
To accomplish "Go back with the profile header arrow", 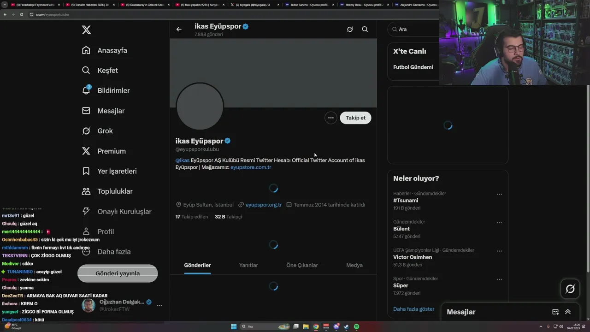I will [x=179, y=29].
